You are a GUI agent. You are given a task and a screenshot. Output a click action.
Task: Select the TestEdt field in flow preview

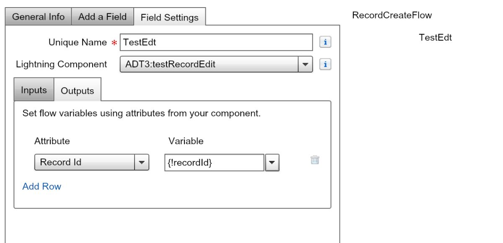435,37
